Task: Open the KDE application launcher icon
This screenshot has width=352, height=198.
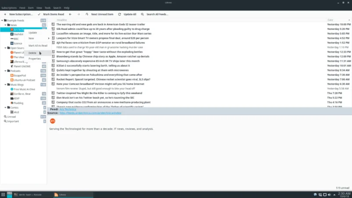Action: [3, 194]
